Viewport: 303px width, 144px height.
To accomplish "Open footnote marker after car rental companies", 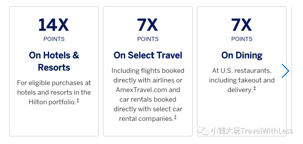I will (175, 117).
